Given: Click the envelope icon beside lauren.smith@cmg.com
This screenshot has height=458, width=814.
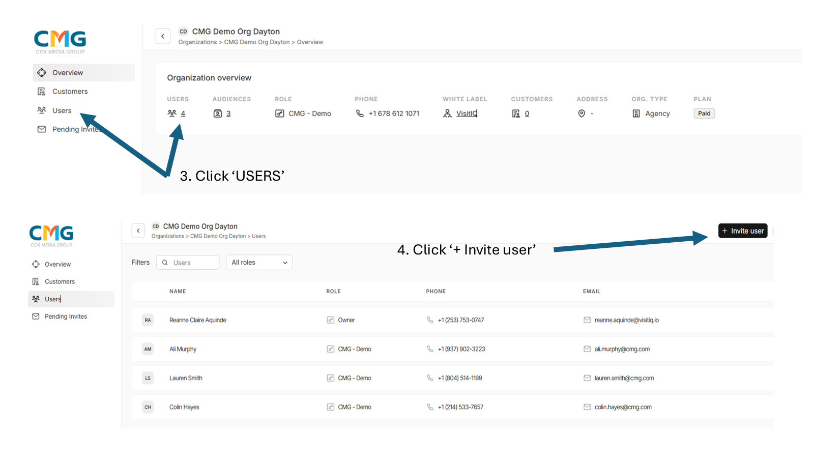Looking at the screenshot, I should point(587,378).
